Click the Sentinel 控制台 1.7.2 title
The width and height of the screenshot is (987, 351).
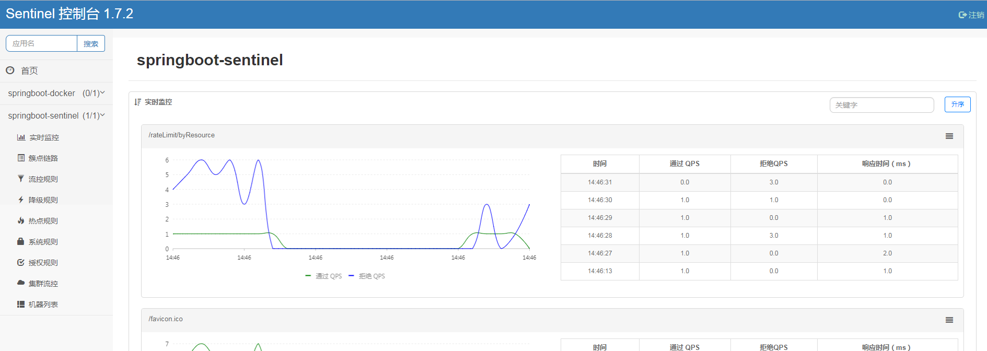(69, 14)
